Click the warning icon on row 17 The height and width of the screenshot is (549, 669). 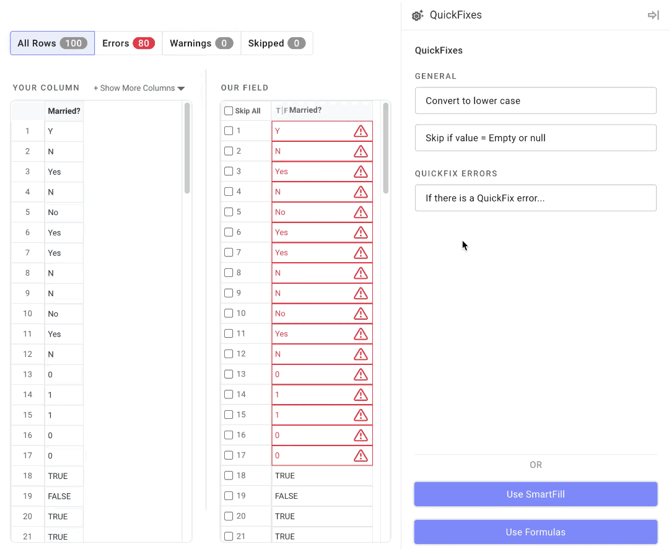pos(361,455)
